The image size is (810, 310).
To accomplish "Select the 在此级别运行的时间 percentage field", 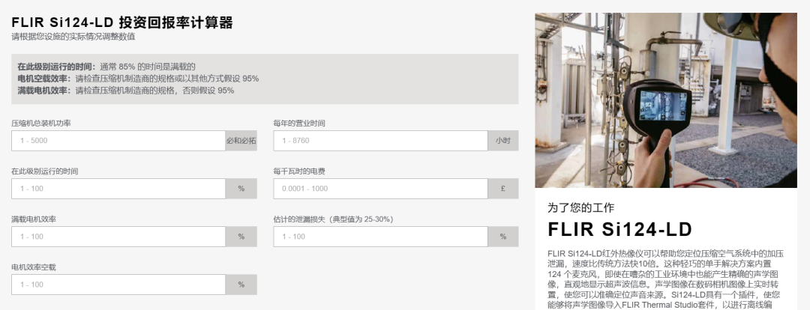I will click(x=118, y=189).
